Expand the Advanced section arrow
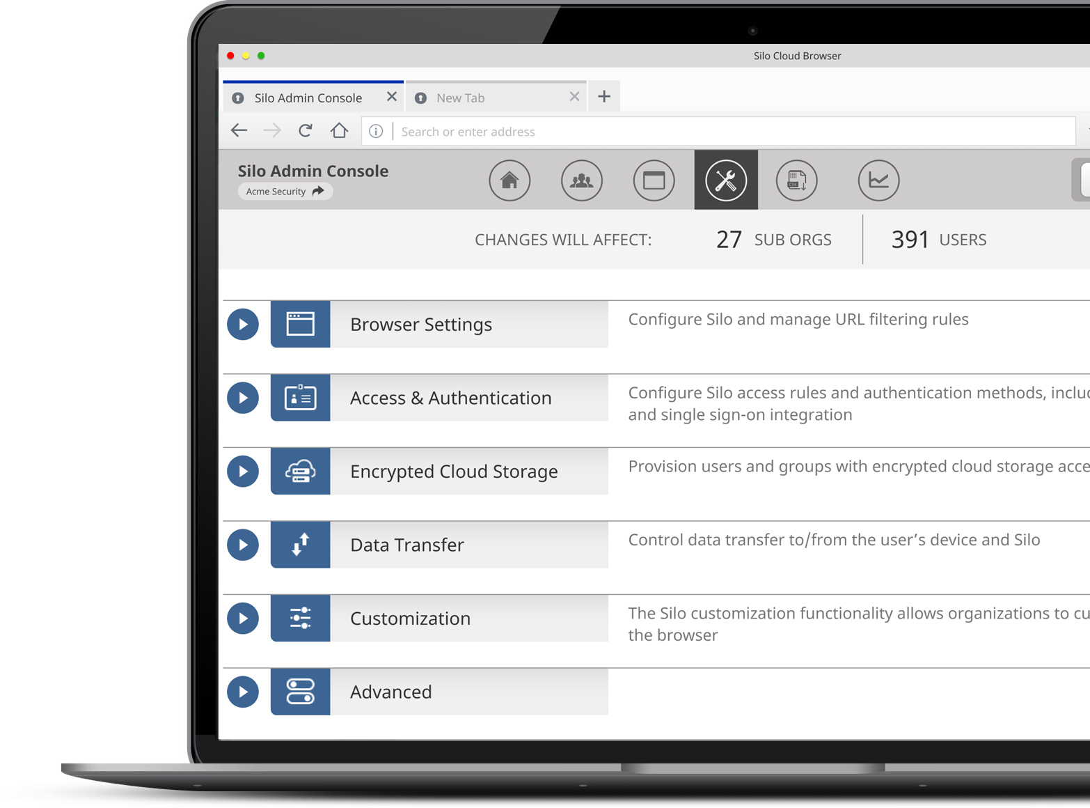The width and height of the screenshot is (1090, 808). [x=243, y=692]
